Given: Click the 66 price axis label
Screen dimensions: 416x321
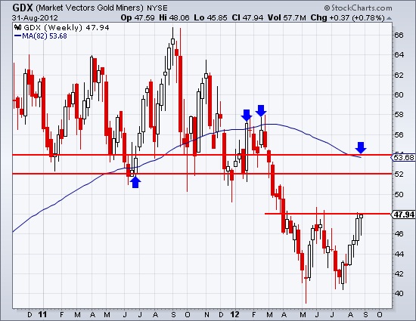Looking at the screenshot, I should pyautogui.click(x=399, y=35).
